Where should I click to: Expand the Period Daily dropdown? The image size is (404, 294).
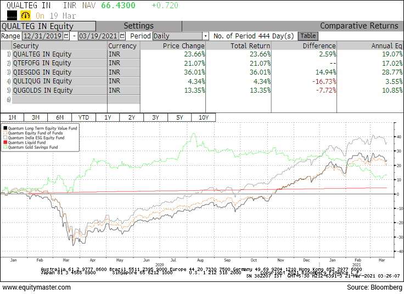pos(205,36)
